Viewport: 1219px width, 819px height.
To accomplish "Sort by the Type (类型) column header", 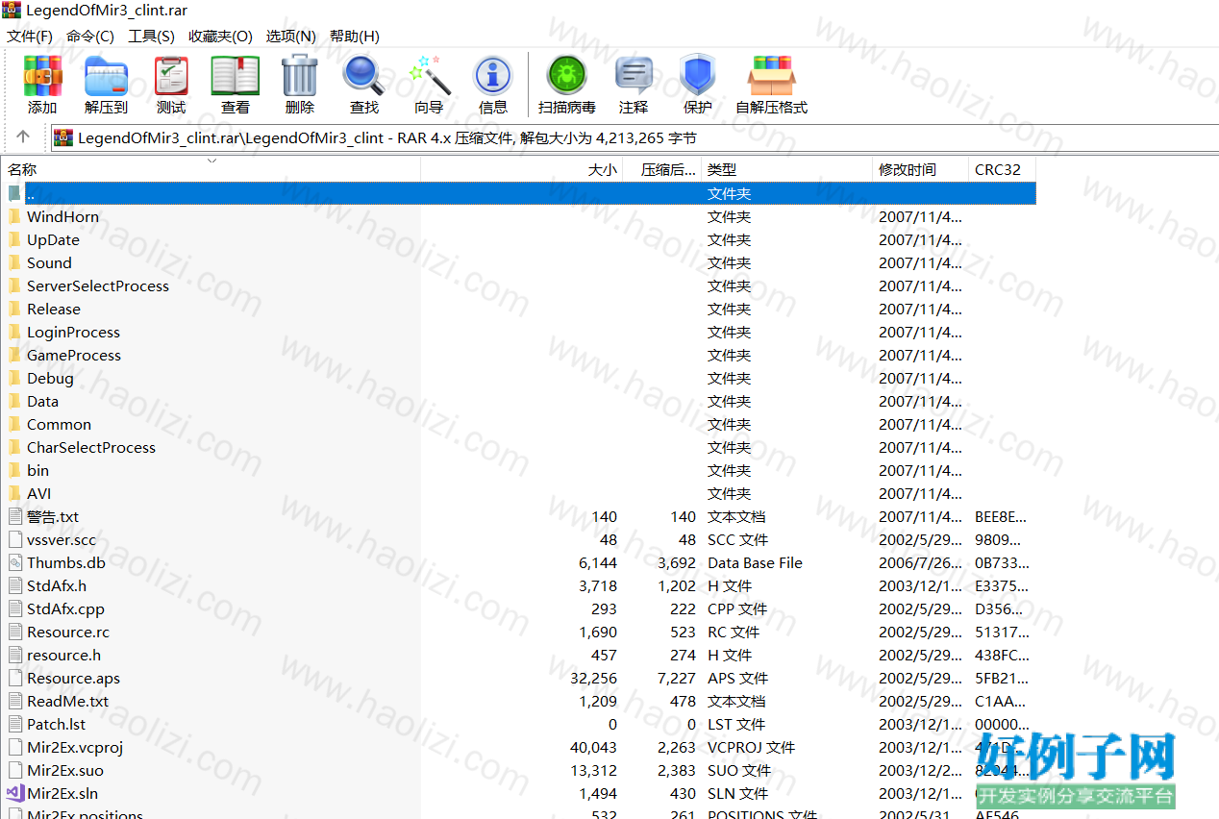I will tap(787, 169).
